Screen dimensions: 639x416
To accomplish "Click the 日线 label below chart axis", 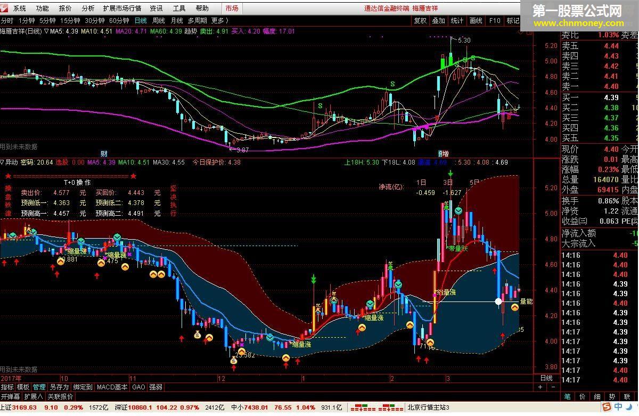I will tap(546, 378).
